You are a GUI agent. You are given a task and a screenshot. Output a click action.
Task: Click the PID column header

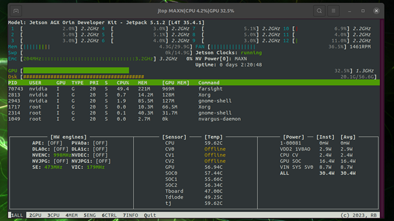(13, 83)
